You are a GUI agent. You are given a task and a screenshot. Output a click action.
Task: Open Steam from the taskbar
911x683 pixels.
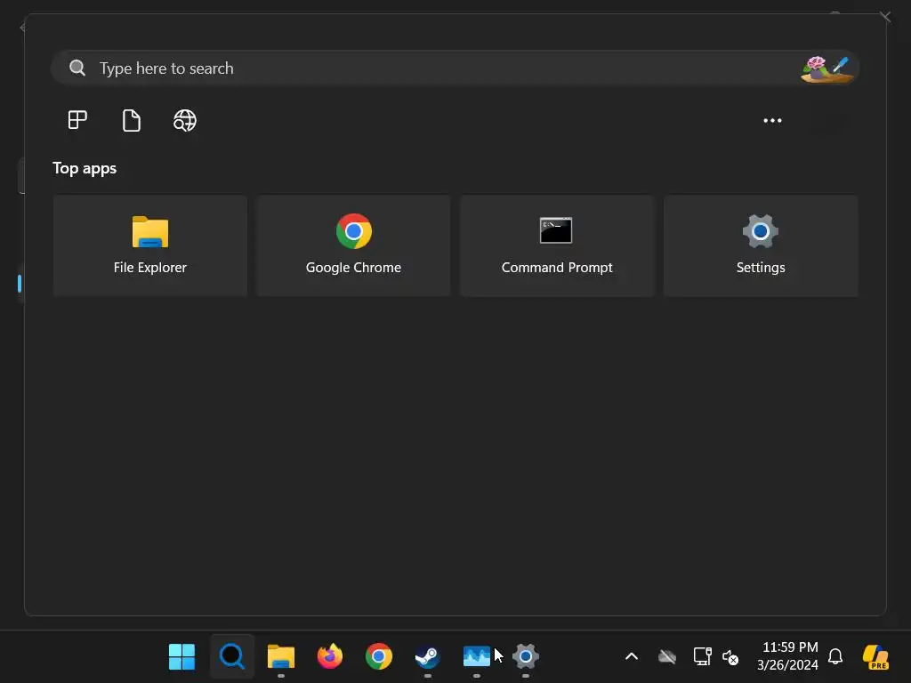pyautogui.click(x=428, y=657)
